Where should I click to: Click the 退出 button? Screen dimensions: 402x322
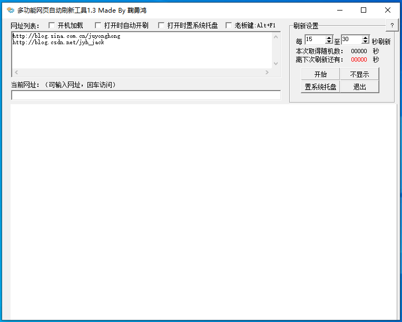(x=359, y=86)
